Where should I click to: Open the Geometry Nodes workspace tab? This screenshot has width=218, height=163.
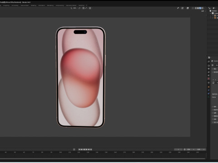[x=71, y=5]
